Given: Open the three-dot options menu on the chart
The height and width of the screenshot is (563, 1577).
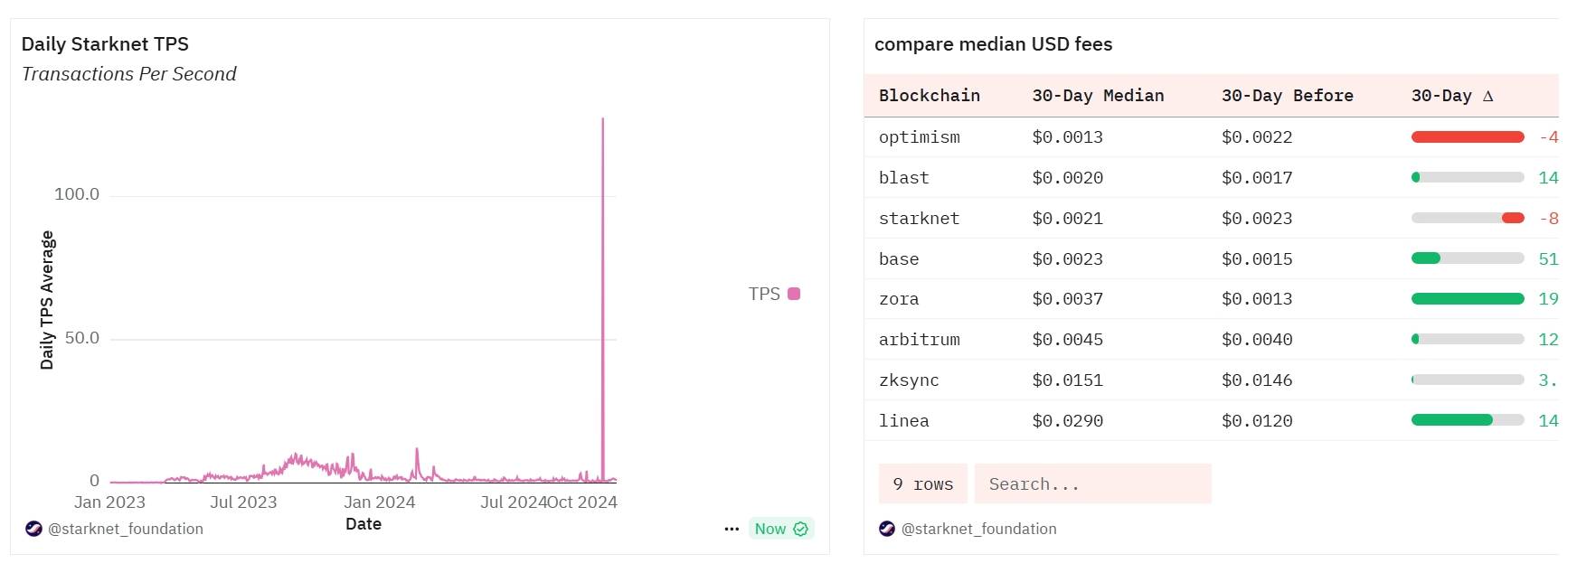Looking at the screenshot, I should 732,530.
